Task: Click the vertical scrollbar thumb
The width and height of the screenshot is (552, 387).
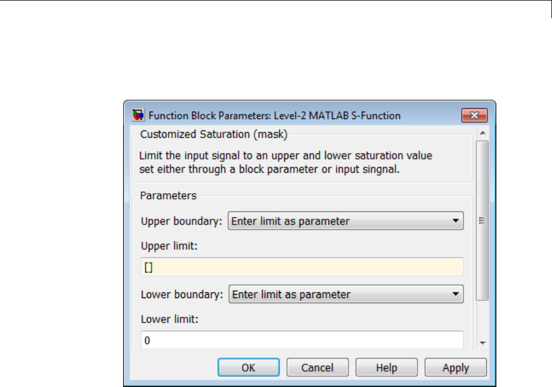Action: coord(482,221)
